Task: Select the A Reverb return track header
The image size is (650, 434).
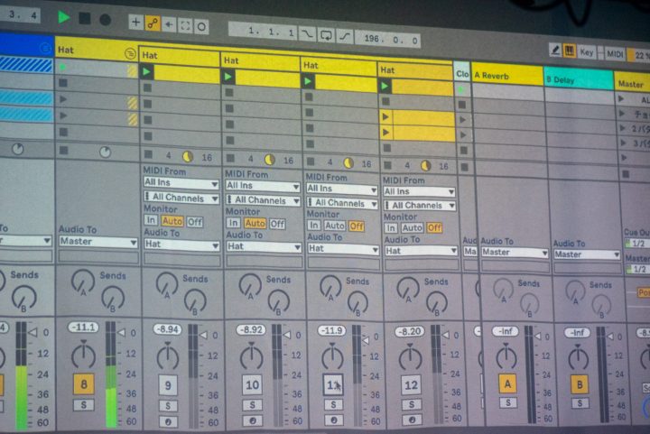Action: click(x=507, y=76)
